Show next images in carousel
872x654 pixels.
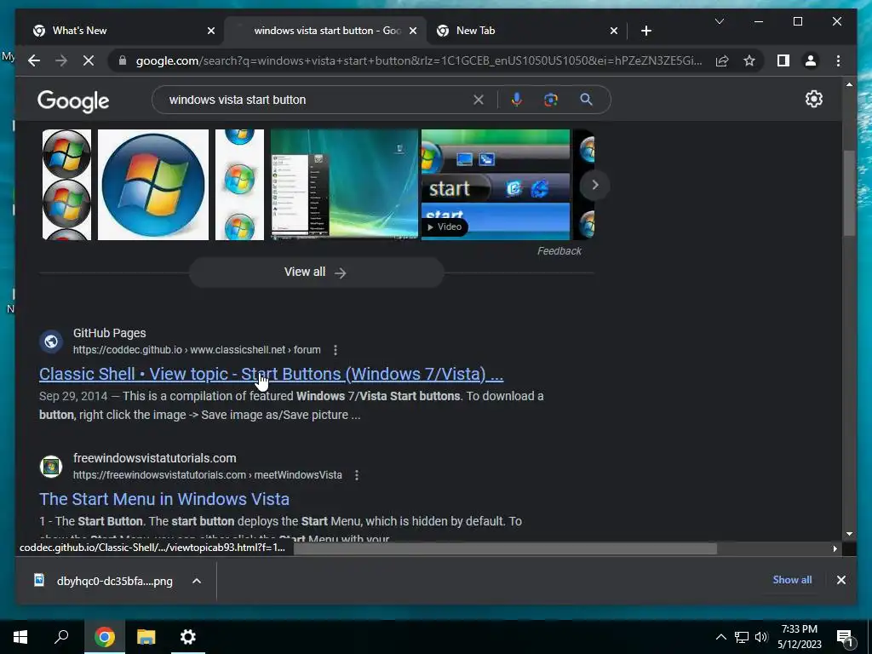click(x=594, y=185)
